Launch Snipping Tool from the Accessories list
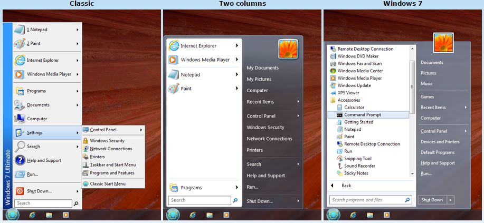The image size is (484, 223). point(357,159)
